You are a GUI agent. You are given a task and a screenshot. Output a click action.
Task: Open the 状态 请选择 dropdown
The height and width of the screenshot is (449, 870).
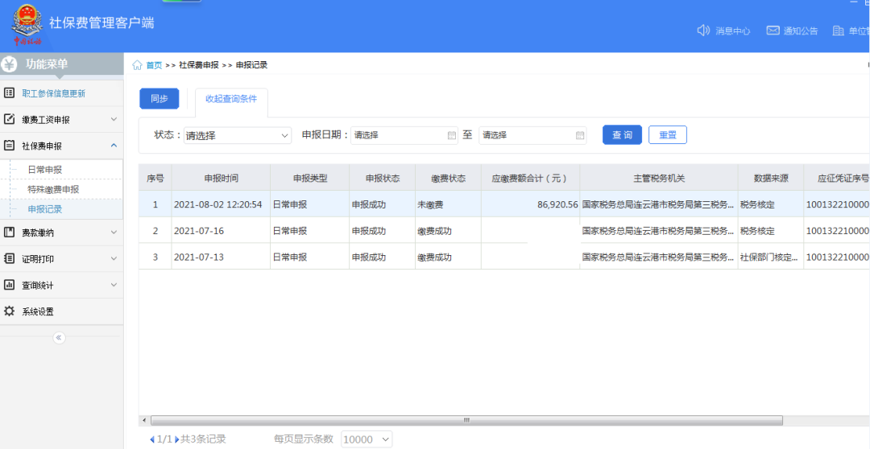(x=238, y=135)
